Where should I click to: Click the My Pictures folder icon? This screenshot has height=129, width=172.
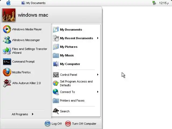(x=56, y=47)
